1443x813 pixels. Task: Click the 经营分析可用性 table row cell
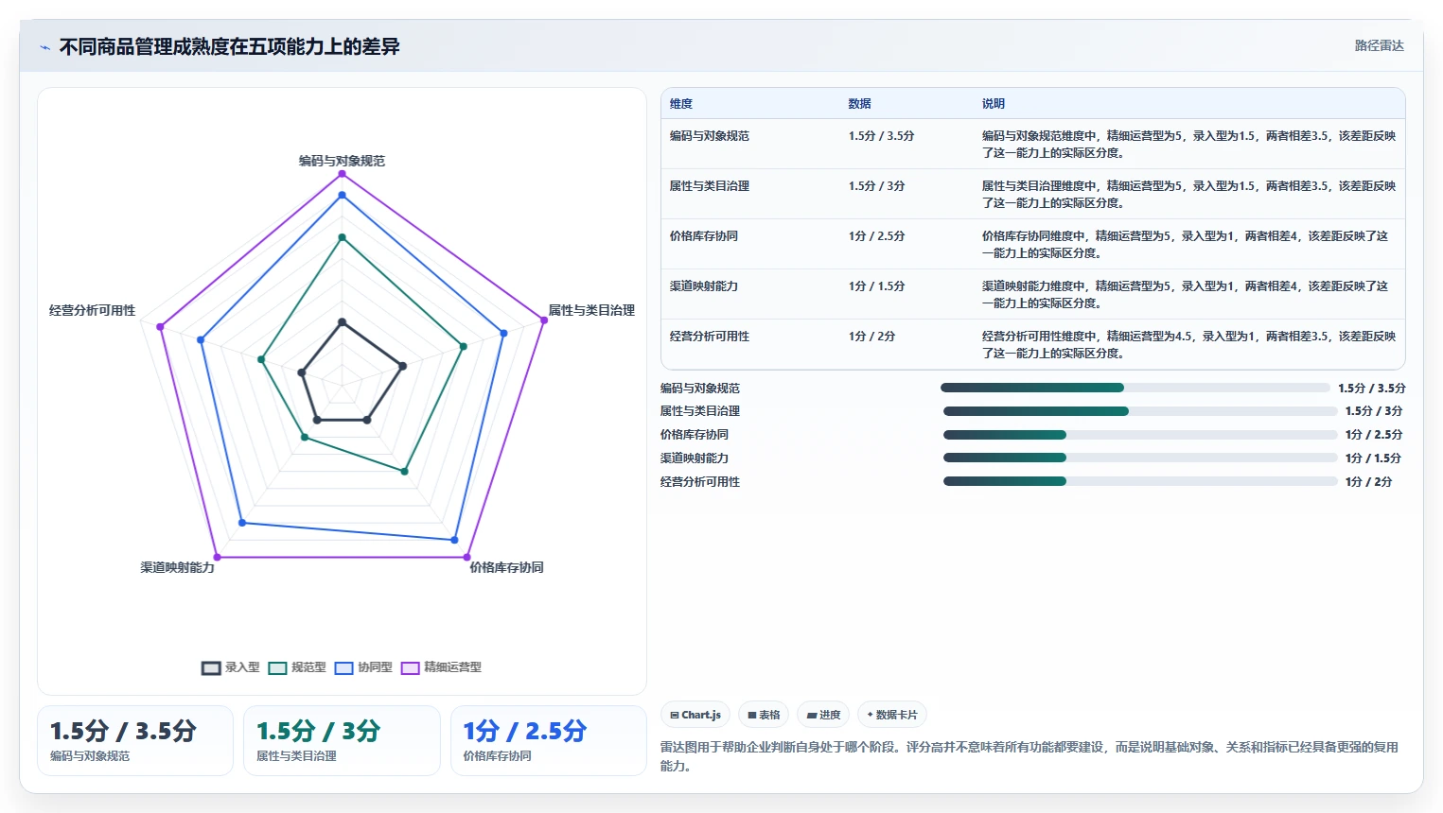pyautogui.click(x=709, y=337)
